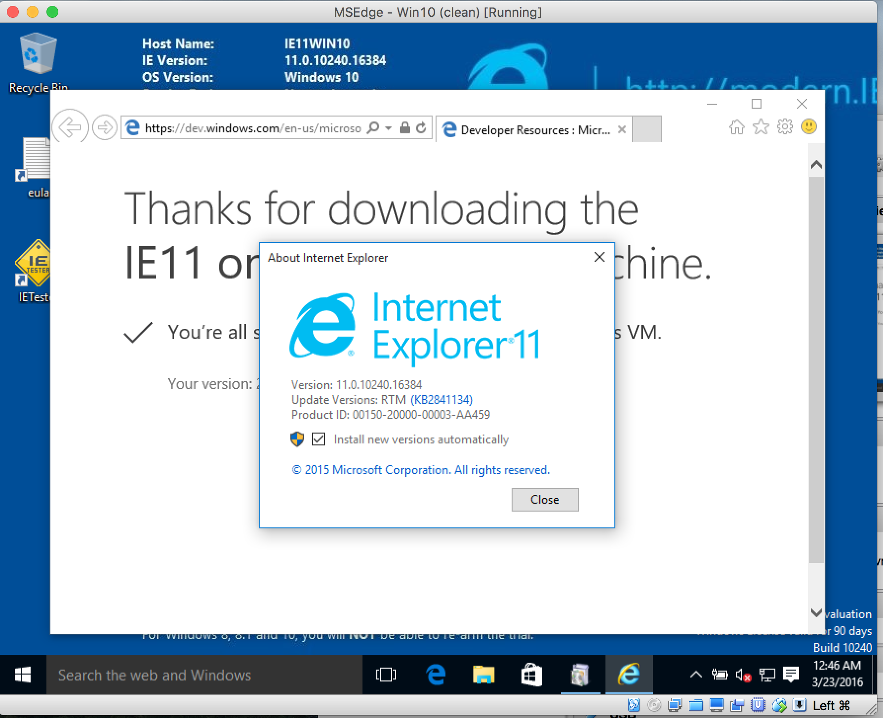Click the page scrollbar up arrow

[x=816, y=165]
